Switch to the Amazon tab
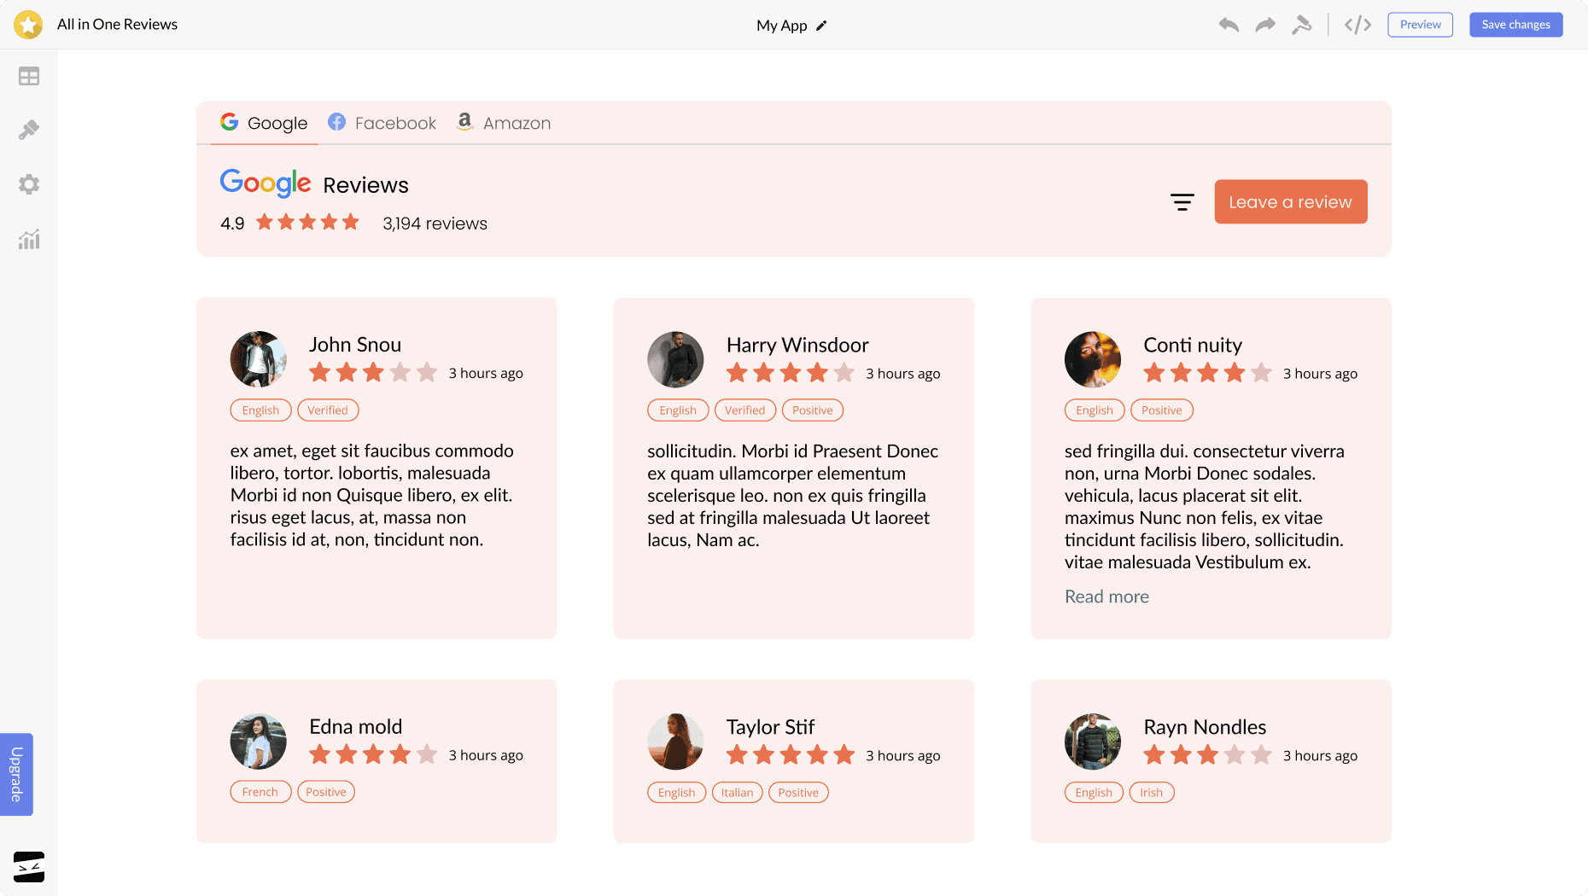 click(x=504, y=123)
